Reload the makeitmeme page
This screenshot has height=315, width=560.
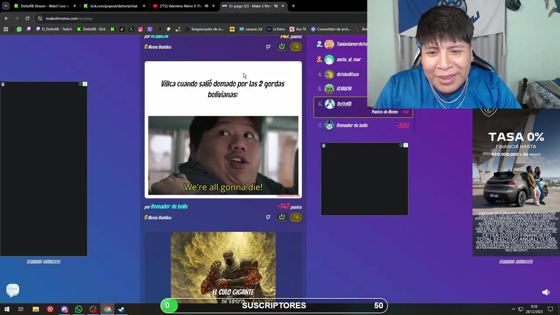[x=27, y=18]
